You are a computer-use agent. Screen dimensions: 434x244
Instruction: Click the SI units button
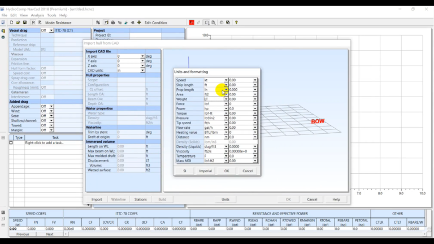185,171
